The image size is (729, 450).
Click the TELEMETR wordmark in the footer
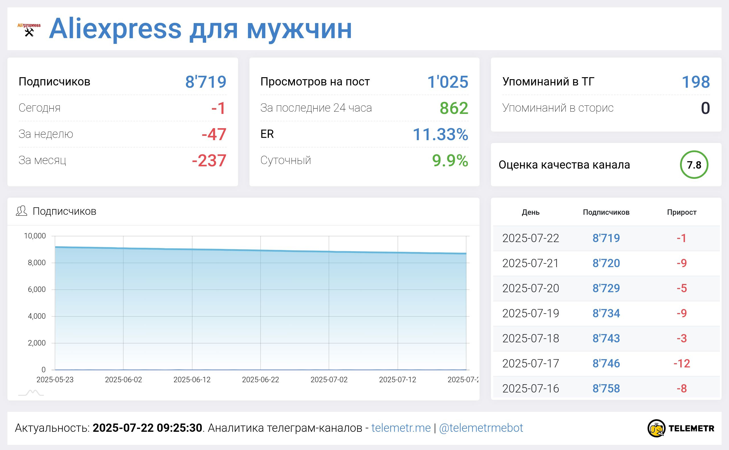pos(691,429)
